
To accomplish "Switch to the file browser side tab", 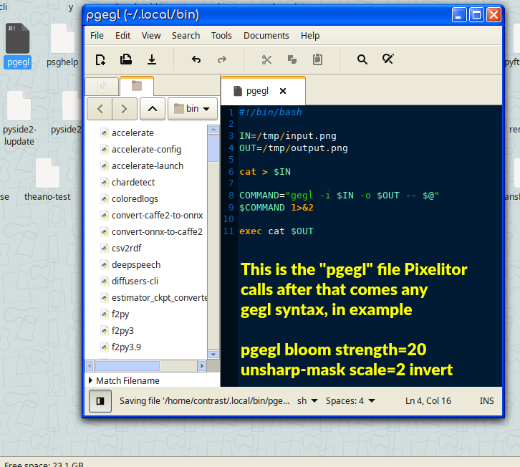I will pos(137,86).
